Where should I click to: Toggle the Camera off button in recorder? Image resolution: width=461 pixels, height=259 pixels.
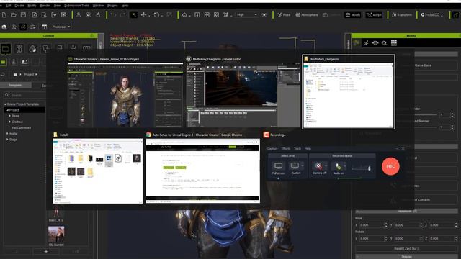pos(319,168)
